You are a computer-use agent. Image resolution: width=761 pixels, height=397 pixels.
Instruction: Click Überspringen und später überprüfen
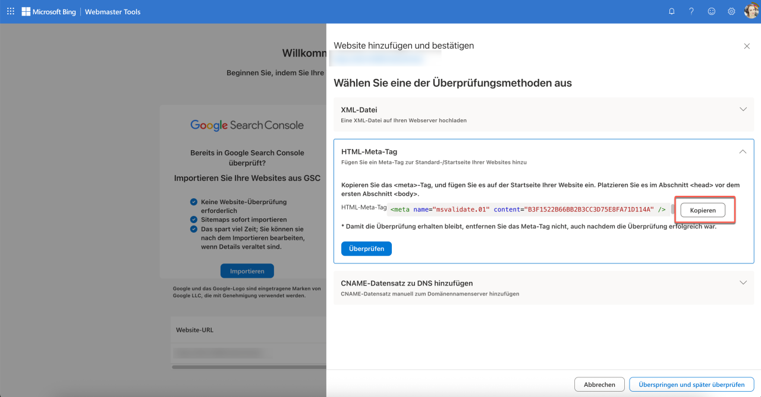[691, 385]
